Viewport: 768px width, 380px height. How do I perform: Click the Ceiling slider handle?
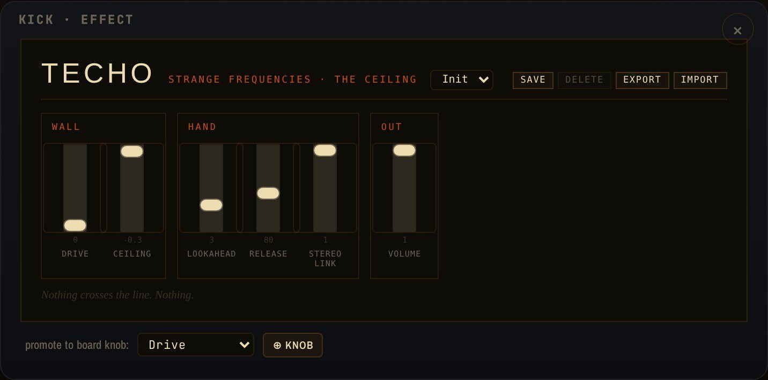point(132,151)
